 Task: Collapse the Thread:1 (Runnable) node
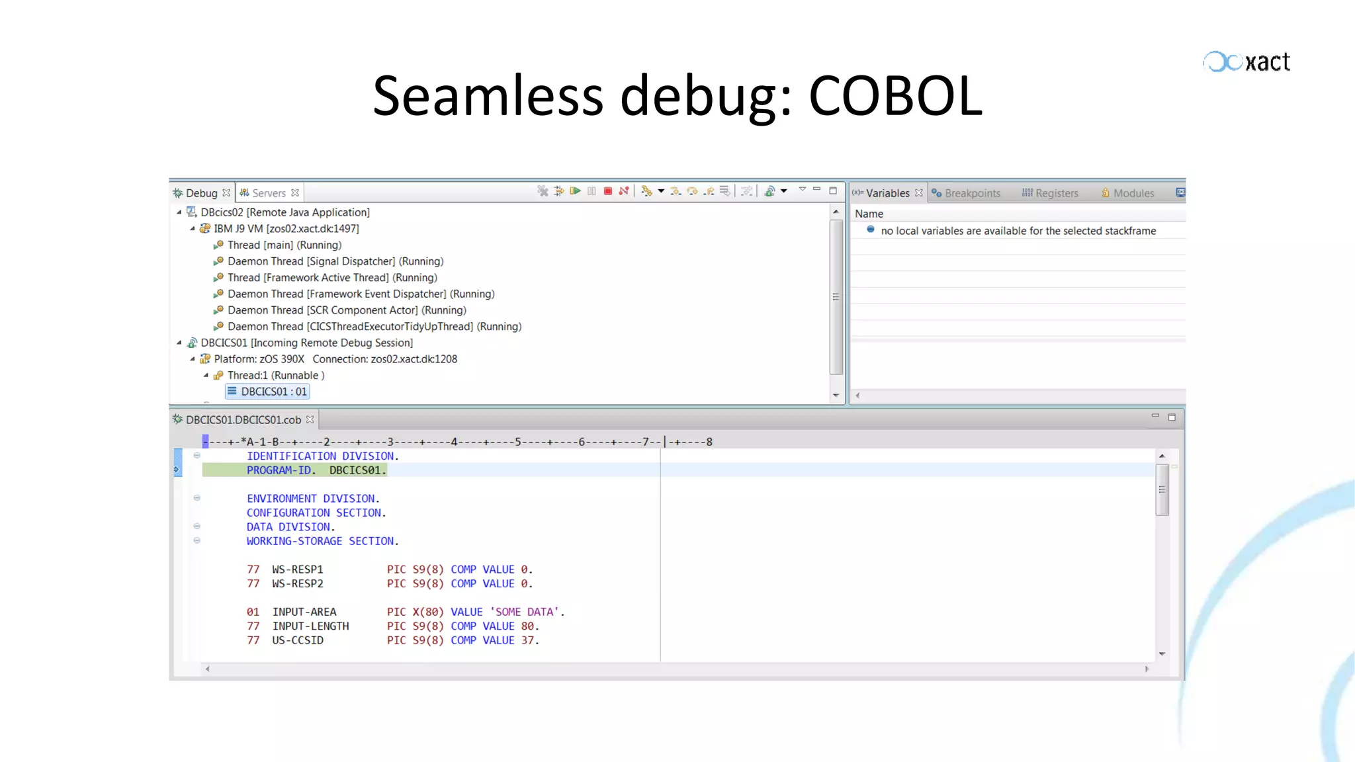pyautogui.click(x=206, y=375)
